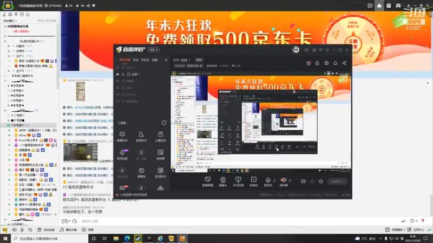Click the user avatar in 直播伴侣 title bar
Viewport: 433px width, 243px height.
click(x=296, y=50)
